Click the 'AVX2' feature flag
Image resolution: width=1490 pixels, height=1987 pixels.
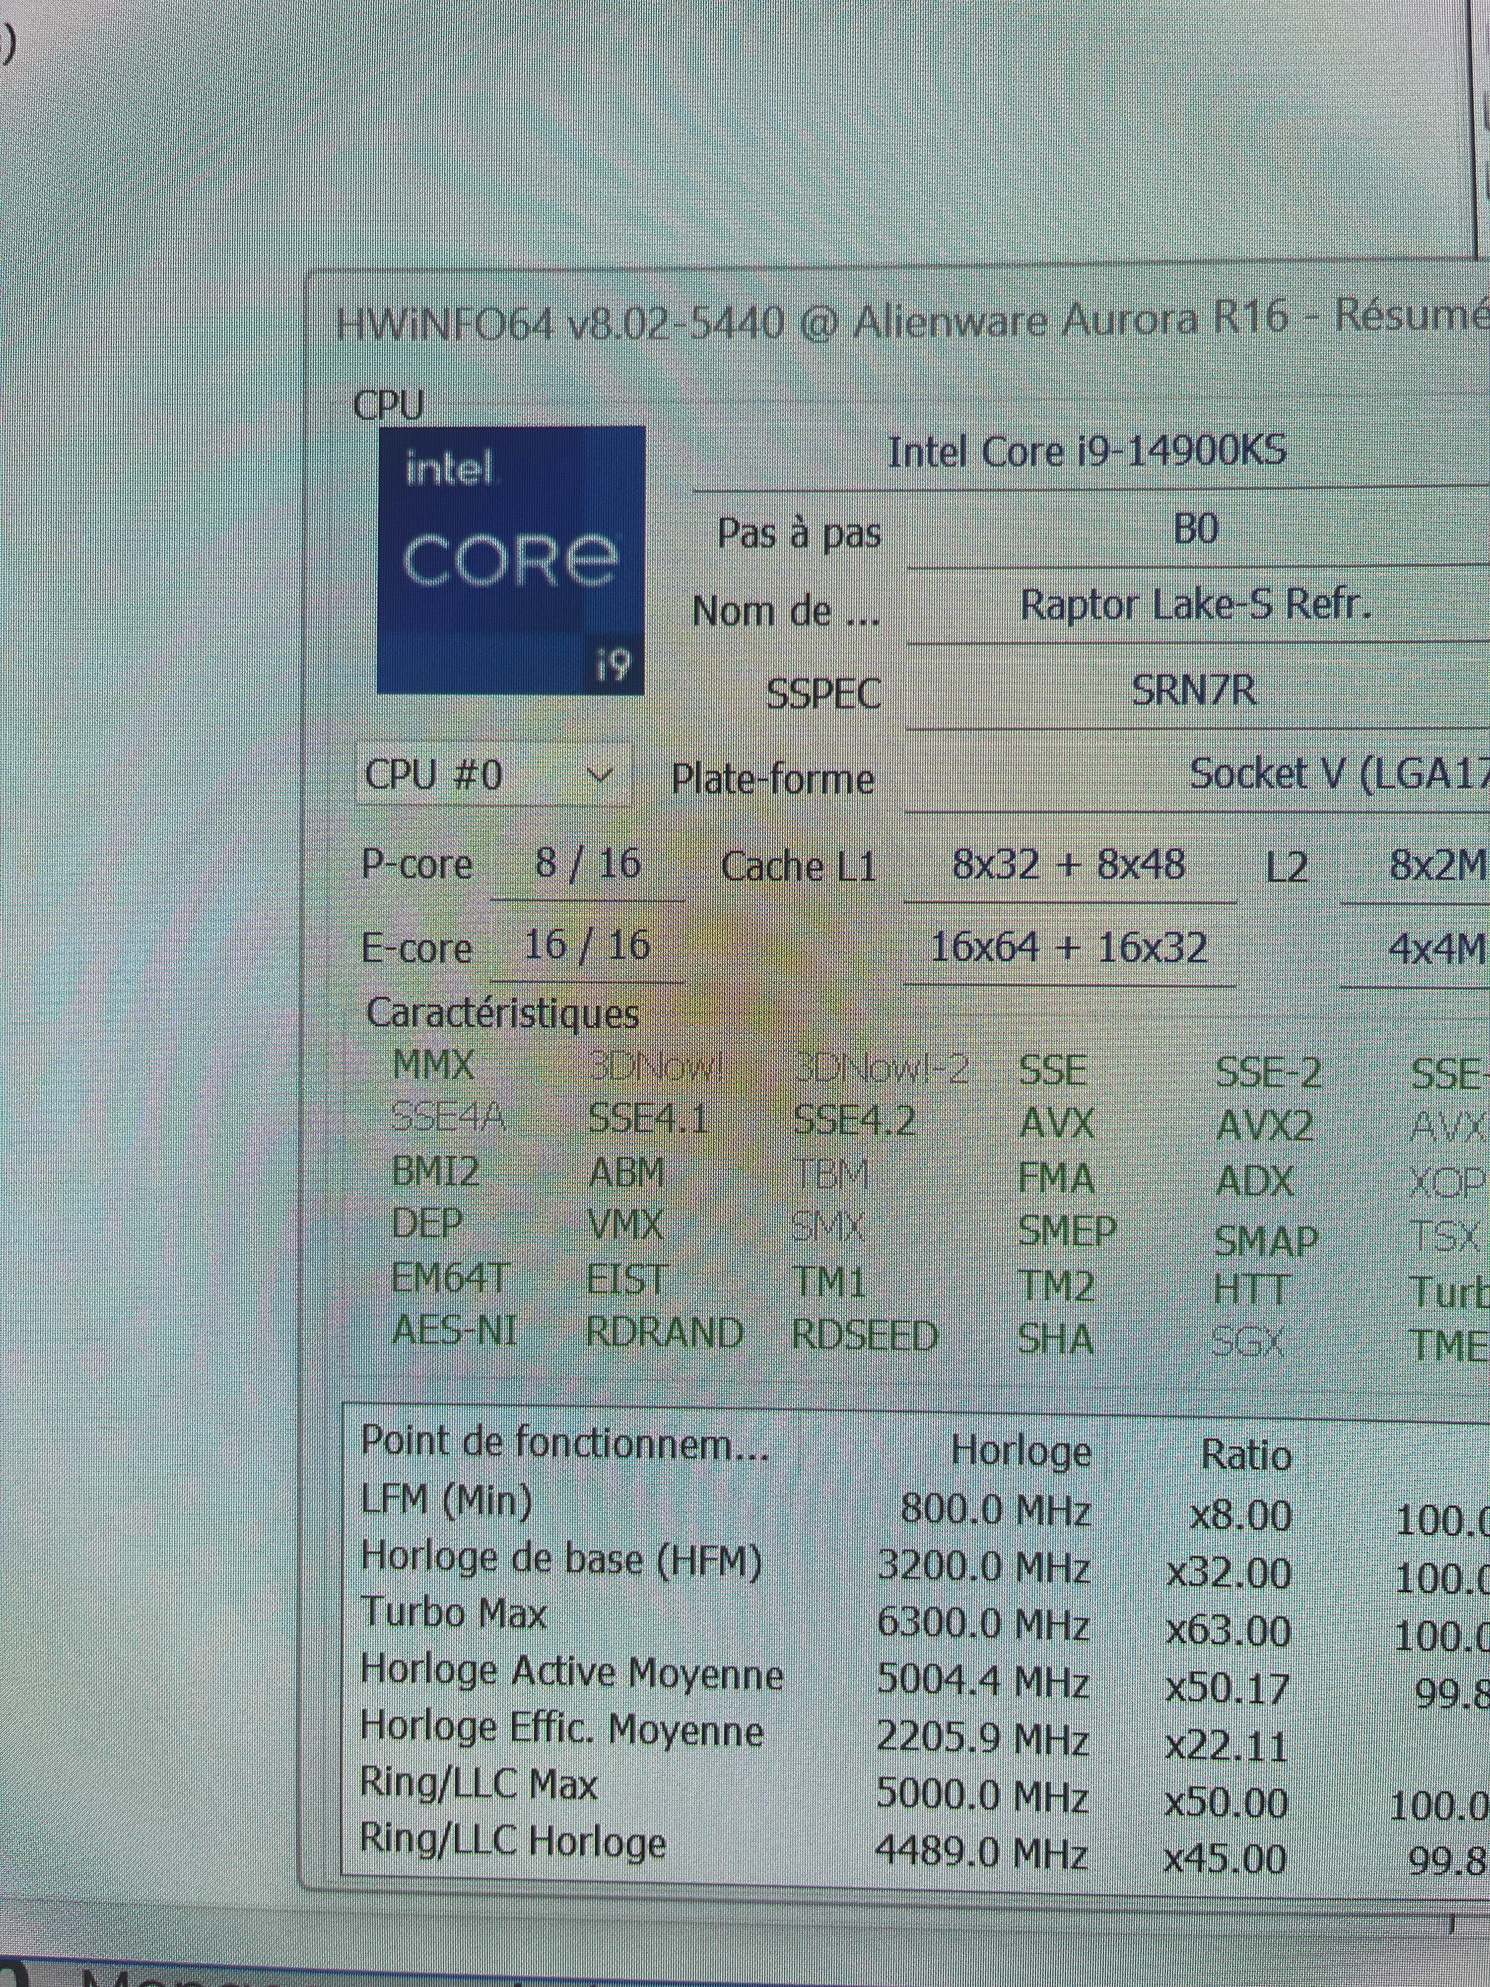click(1264, 1126)
